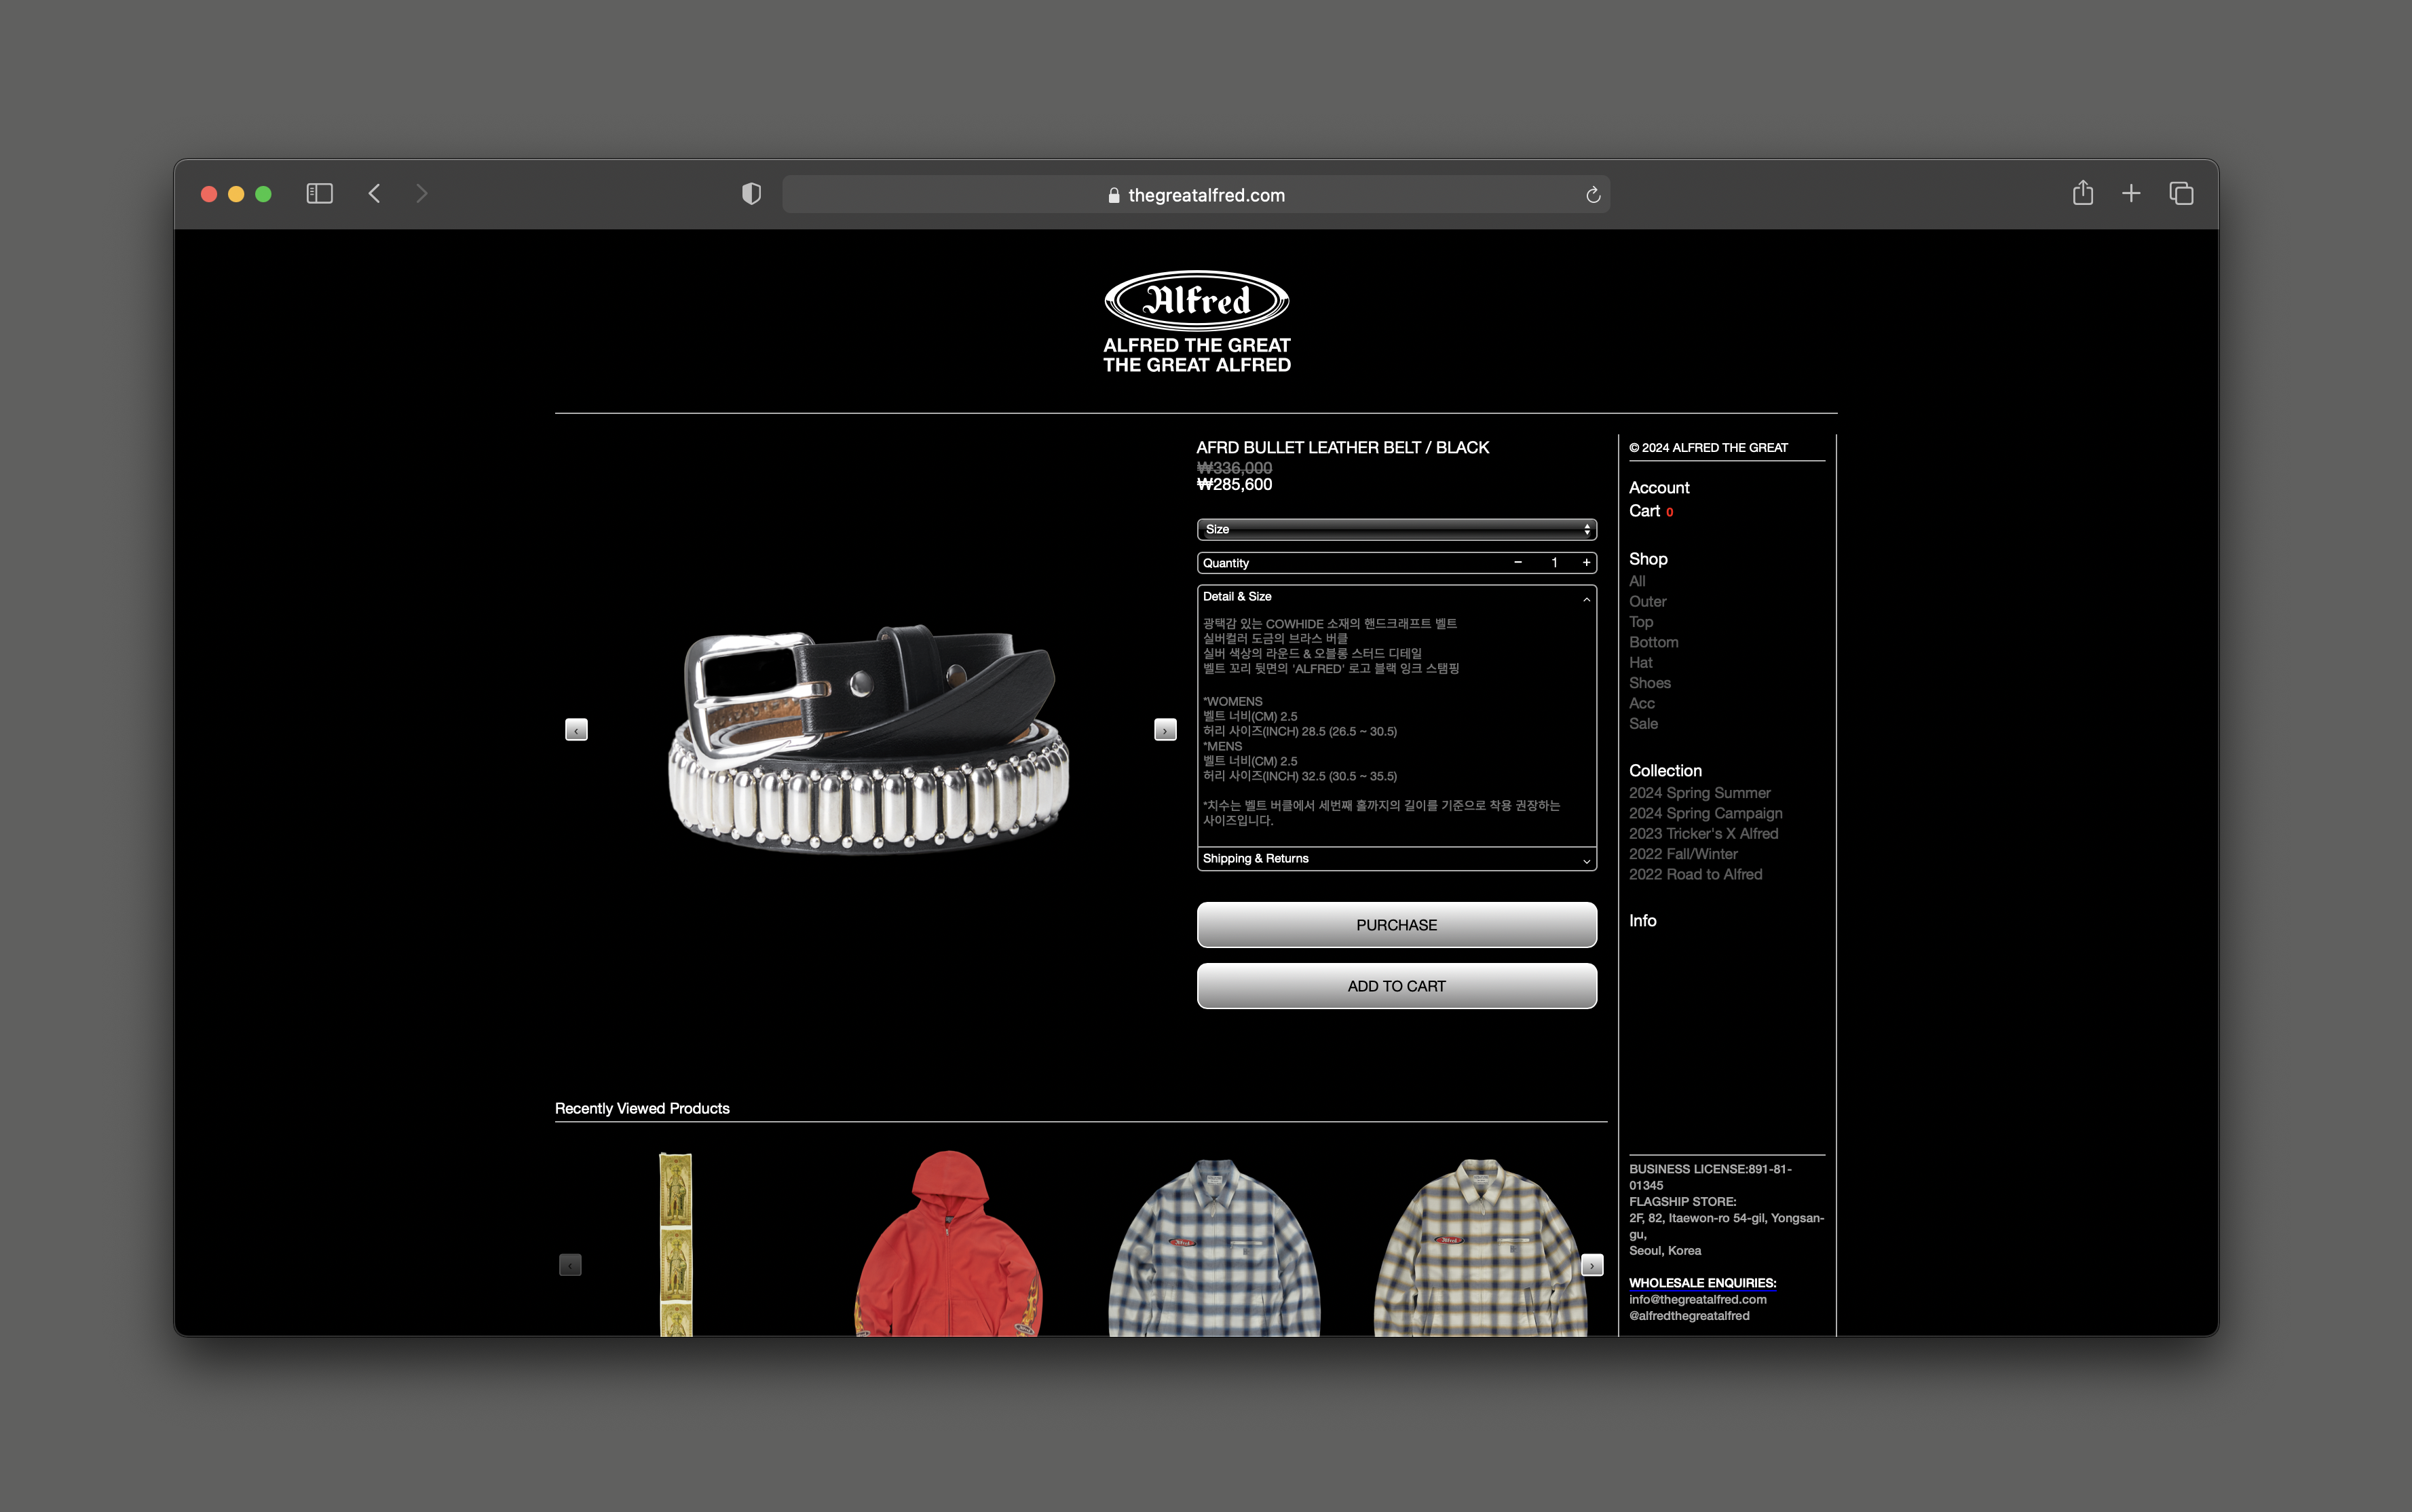Click the Share icon in the toolbar
2412x1512 pixels.
coord(2082,193)
